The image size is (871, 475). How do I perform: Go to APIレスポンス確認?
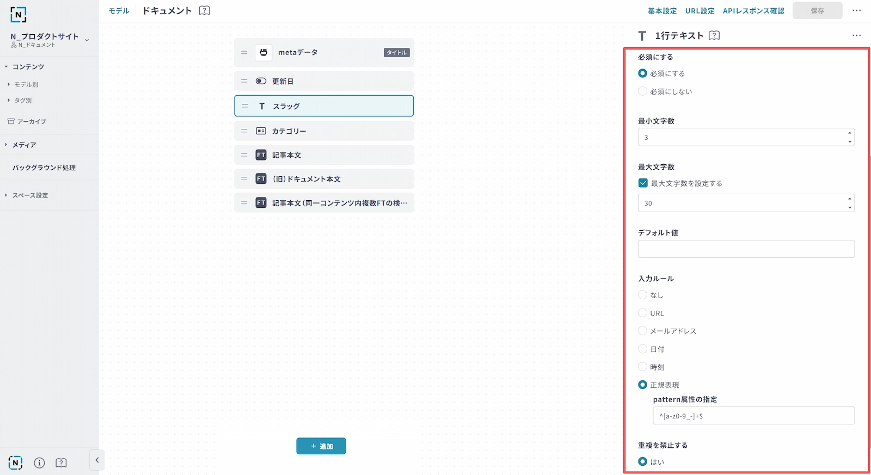[753, 11]
